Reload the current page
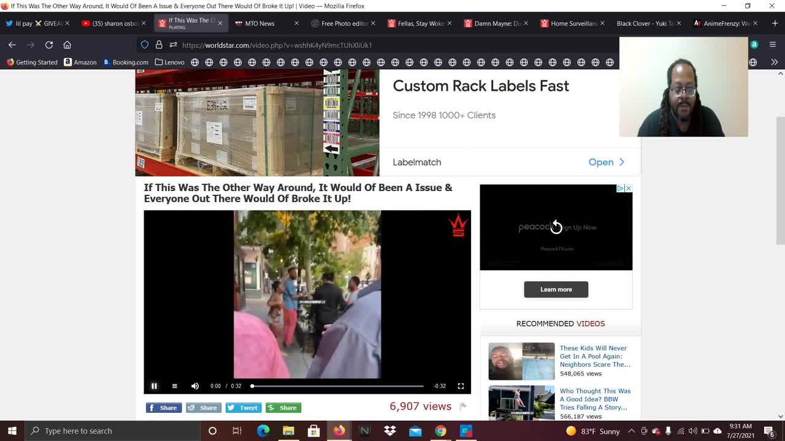The width and height of the screenshot is (785, 441). coord(49,45)
